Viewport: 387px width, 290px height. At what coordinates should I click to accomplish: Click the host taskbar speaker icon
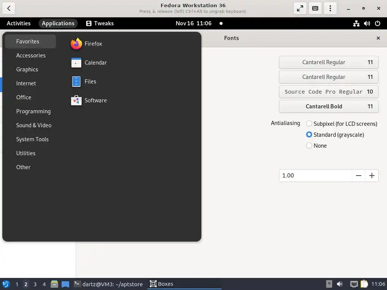pyautogui.click(x=340, y=284)
